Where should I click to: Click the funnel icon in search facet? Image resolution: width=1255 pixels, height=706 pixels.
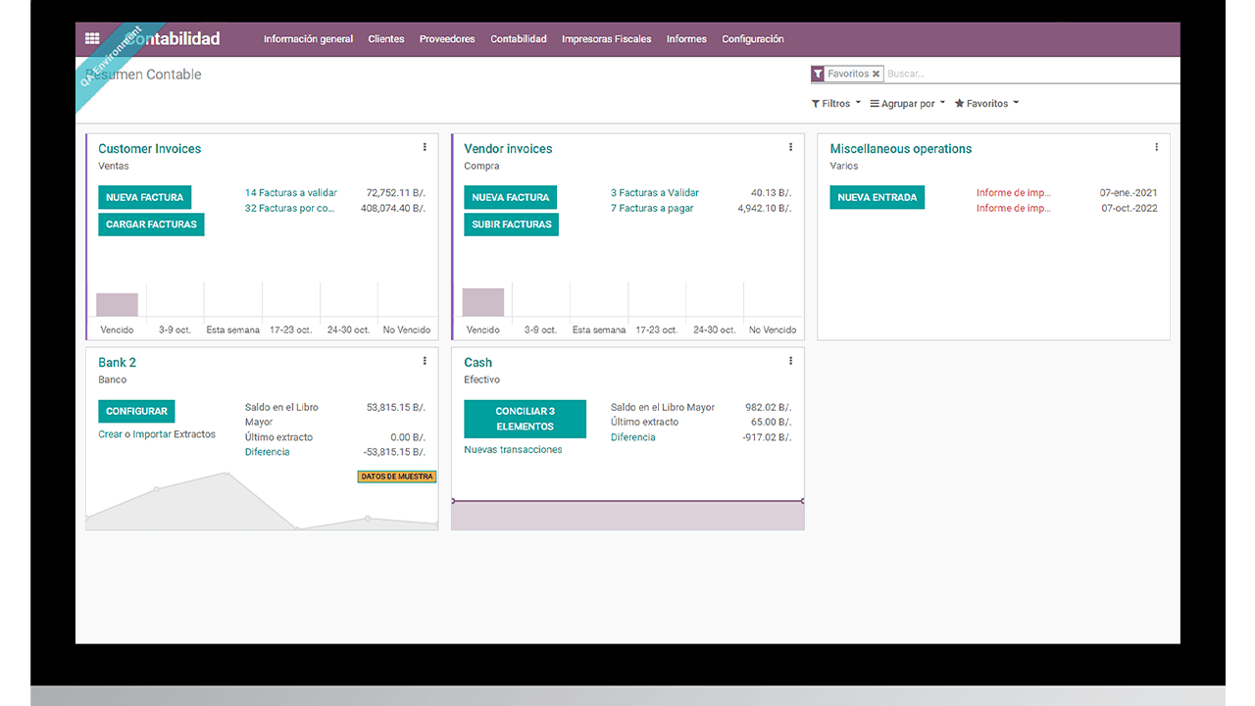818,74
